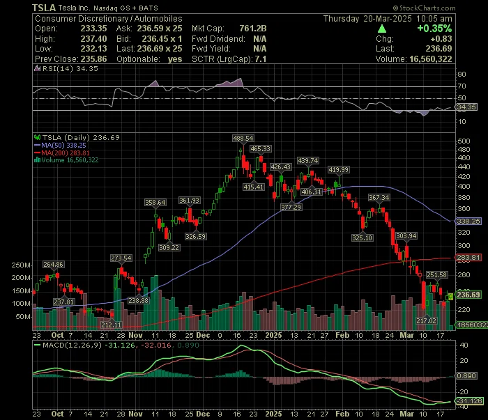Click the 212.11 low price label
The width and height of the screenshot is (488, 420).
coord(111,325)
